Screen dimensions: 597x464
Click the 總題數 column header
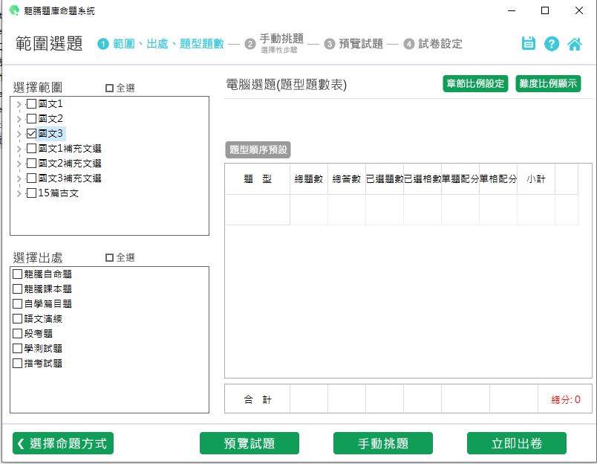[x=309, y=178]
